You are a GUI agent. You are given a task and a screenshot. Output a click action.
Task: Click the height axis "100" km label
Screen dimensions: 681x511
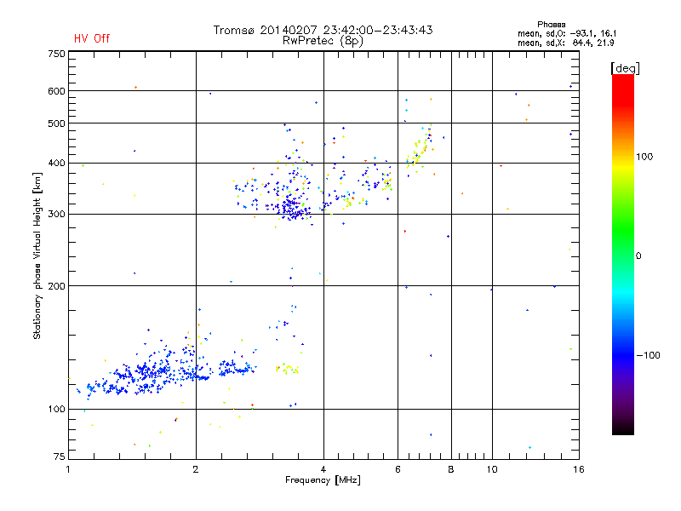click(x=56, y=410)
